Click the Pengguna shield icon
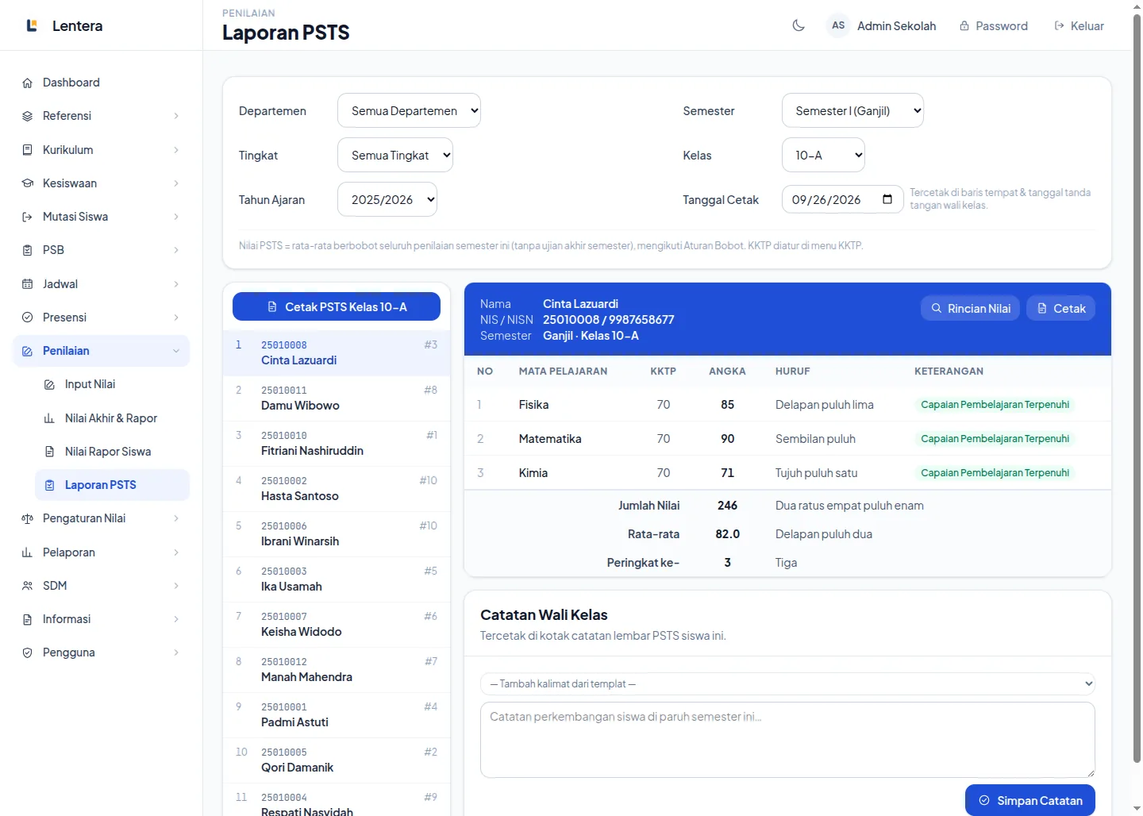This screenshot has width=1143, height=816. pos(27,652)
